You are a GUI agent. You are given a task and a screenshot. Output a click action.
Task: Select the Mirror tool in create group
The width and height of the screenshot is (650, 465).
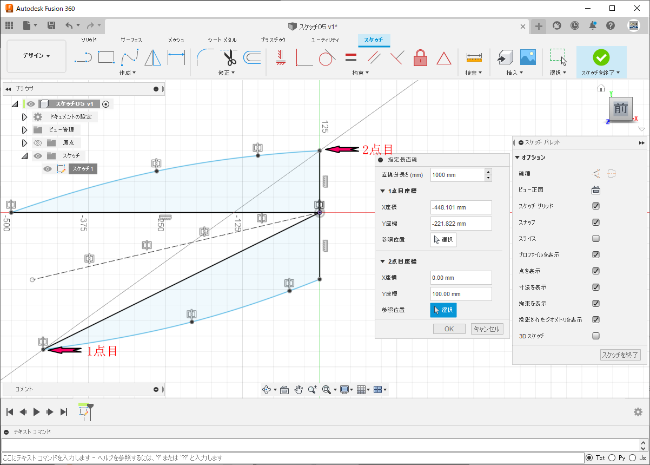tap(154, 57)
